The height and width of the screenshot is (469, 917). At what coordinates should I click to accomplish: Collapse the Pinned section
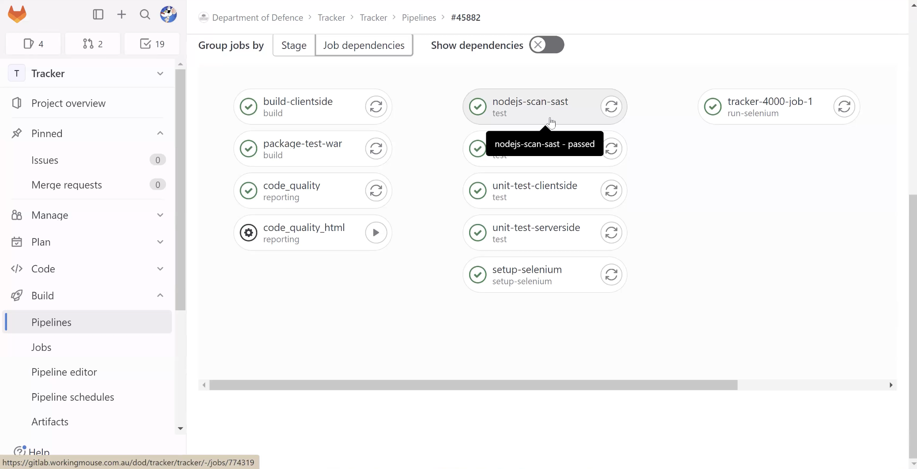160,133
